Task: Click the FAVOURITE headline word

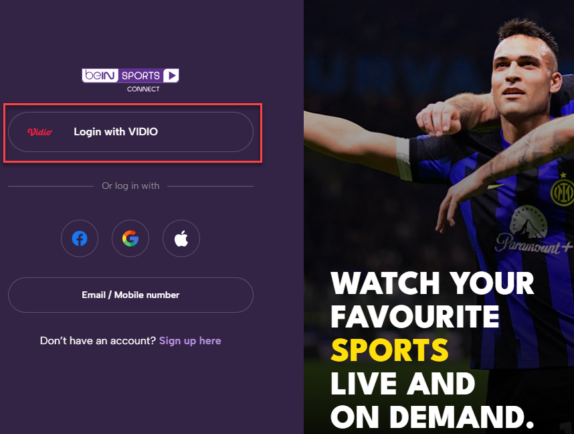Action: [x=415, y=316]
